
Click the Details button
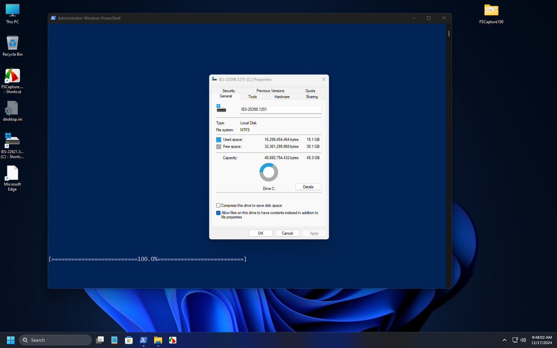[x=308, y=187]
